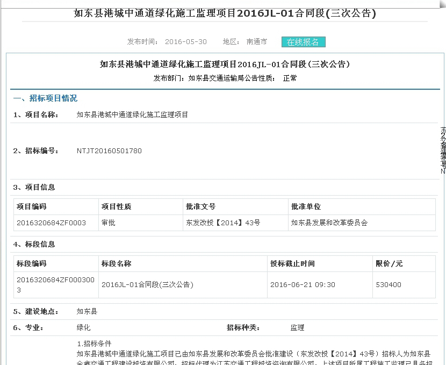Click section heading 一、招标项目情况
The width and height of the screenshot is (446, 365).
click(45, 98)
